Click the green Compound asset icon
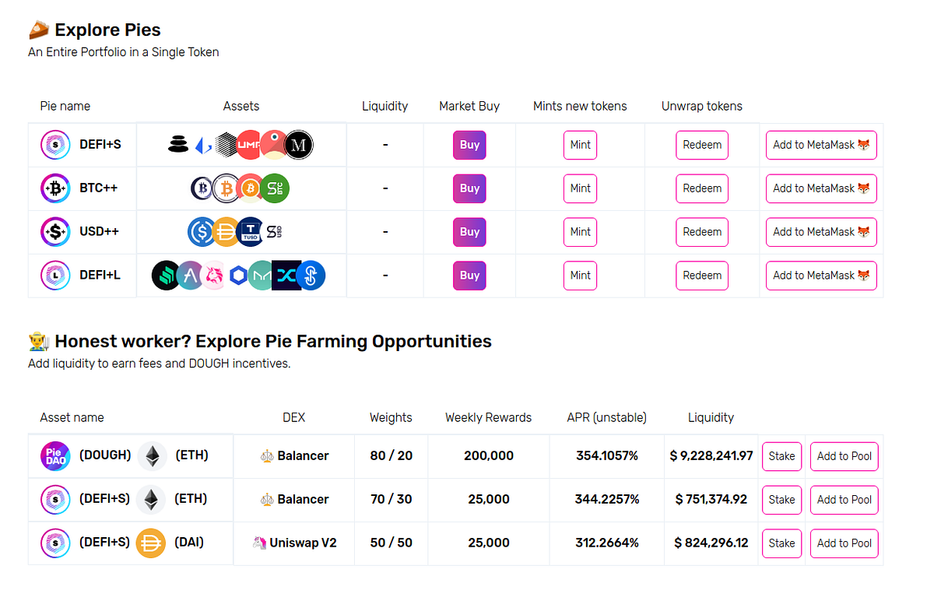The width and height of the screenshot is (934, 601). click(x=166, y=276)
